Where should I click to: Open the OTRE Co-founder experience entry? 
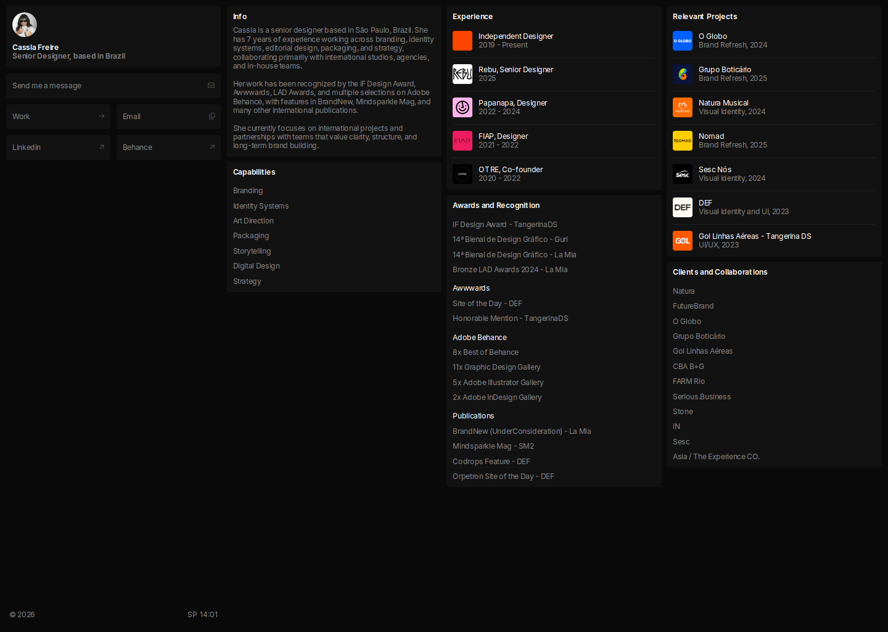click(x=511, y=174)
